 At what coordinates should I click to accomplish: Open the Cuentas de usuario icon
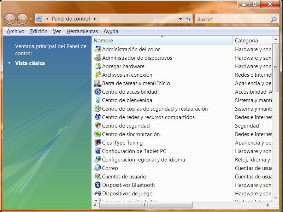[98, 176]
